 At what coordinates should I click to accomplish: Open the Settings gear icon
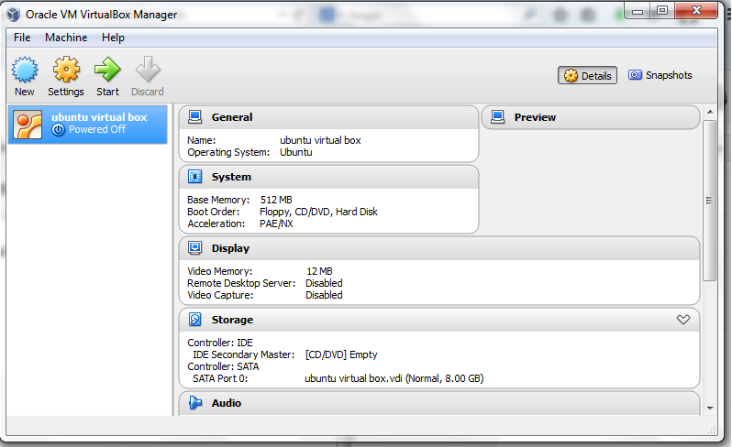[x=66, y=70]
